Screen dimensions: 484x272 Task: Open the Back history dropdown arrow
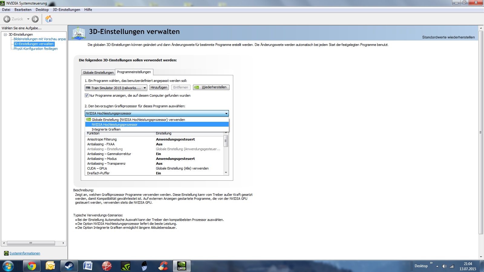pos(28,19)
